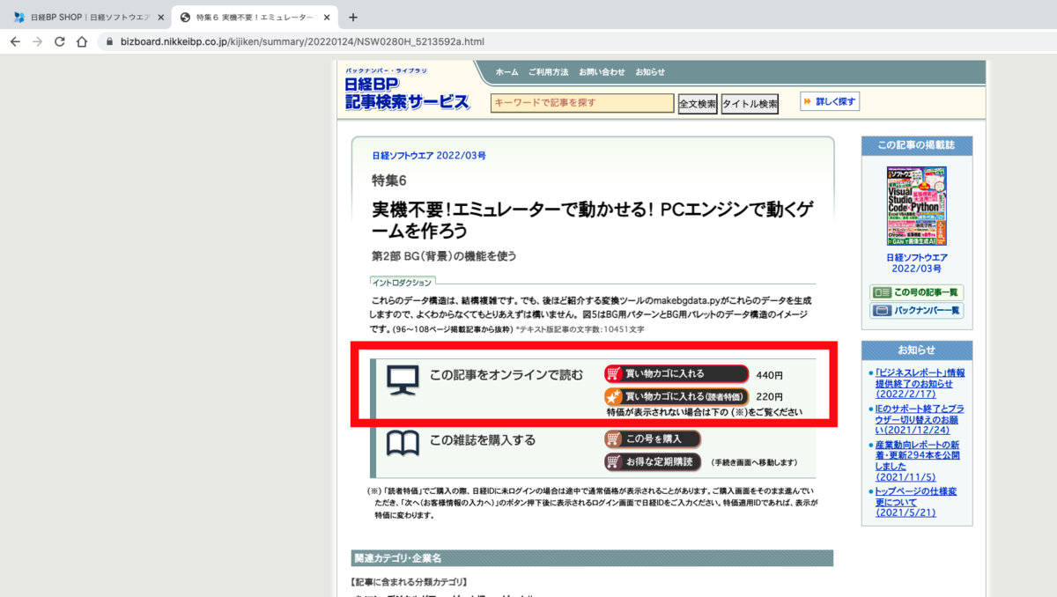
Task: Click the address bar URL
Action: [302, 41]
